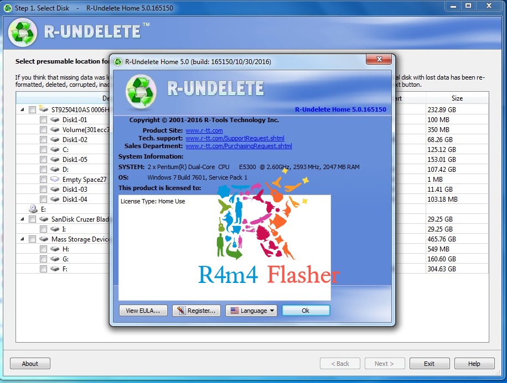Screen dimensions: 507x383
Task: Click the license information text box
Action: [x=224, y=248]
